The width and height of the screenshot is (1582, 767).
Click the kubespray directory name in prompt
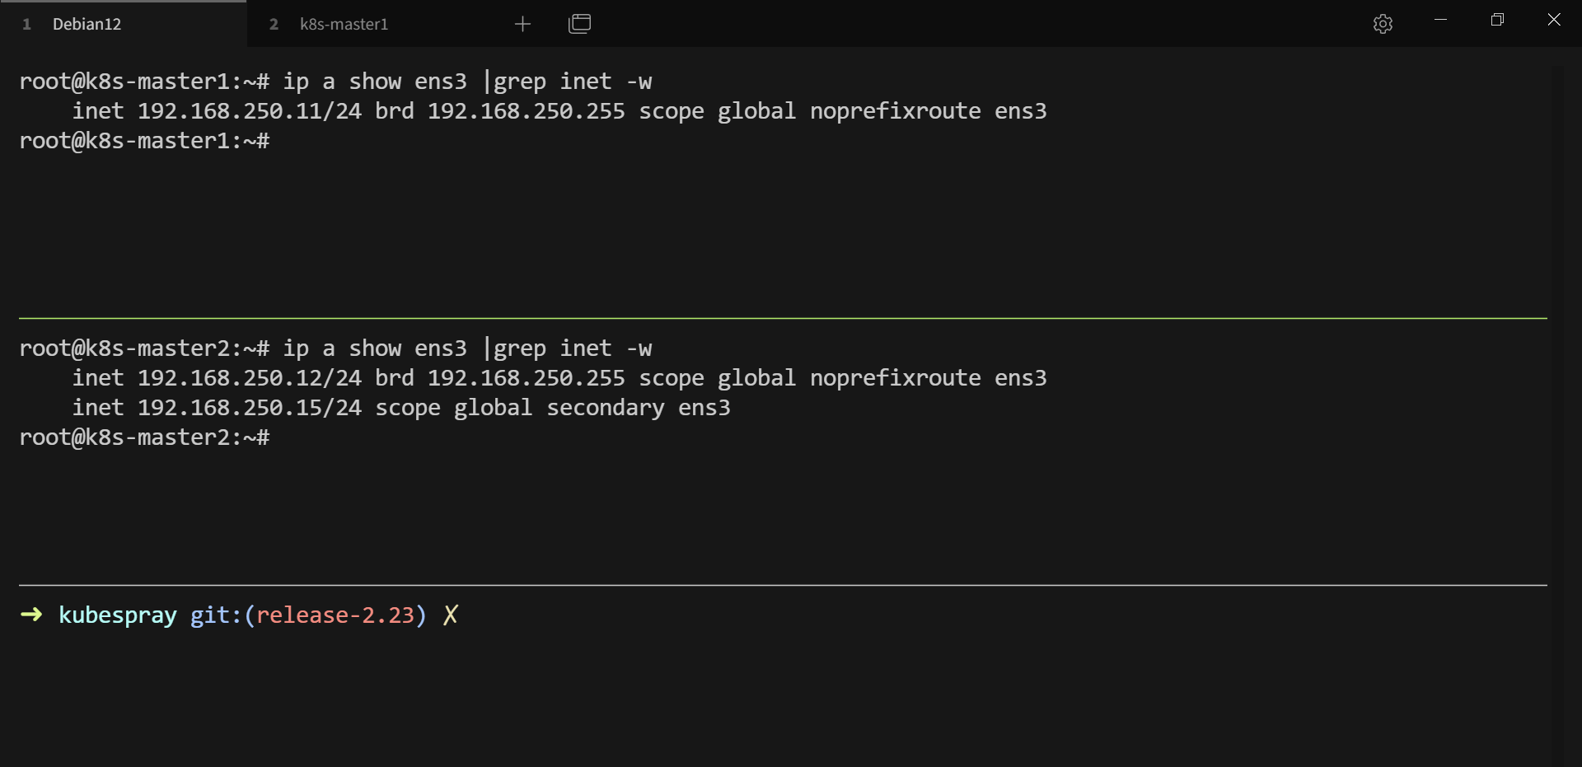click(118, 615)
